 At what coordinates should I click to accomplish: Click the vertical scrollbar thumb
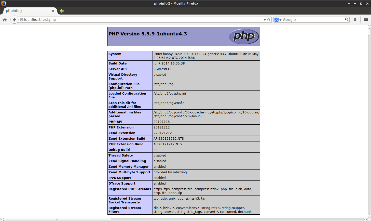coord(369,32)
